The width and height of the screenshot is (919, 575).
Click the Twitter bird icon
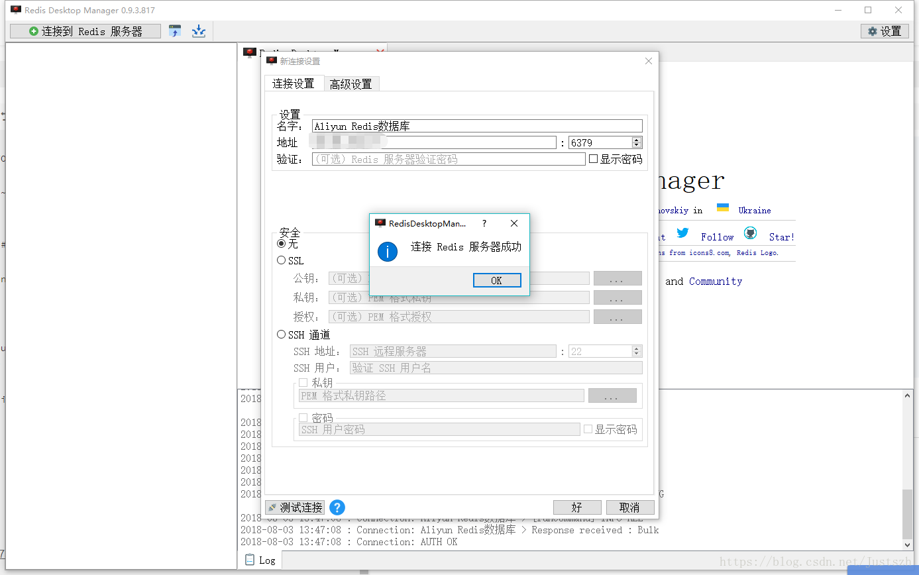683,233
